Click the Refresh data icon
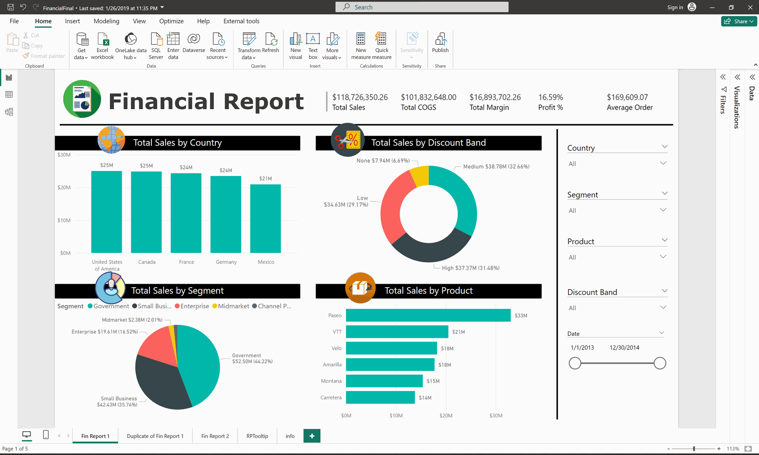Image resolution: width=759 pixels, height=455 pixels. 270,40
